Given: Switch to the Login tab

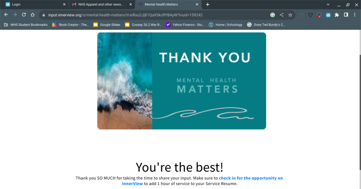Looking at the screenshot, I should (34, 4).
